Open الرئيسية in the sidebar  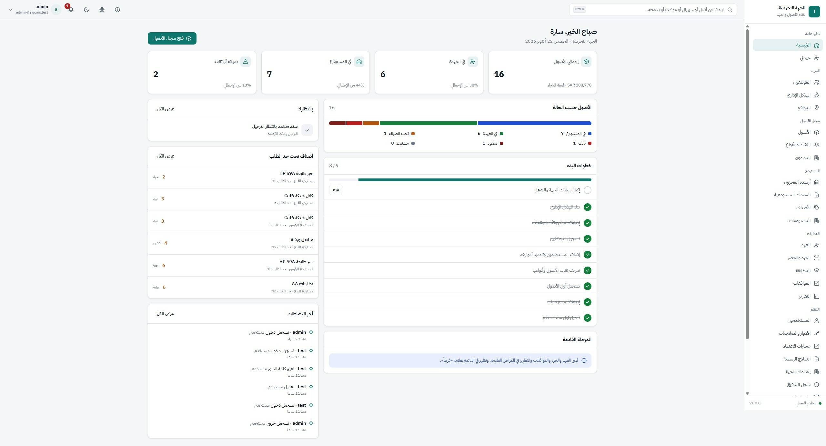[788, 45]
